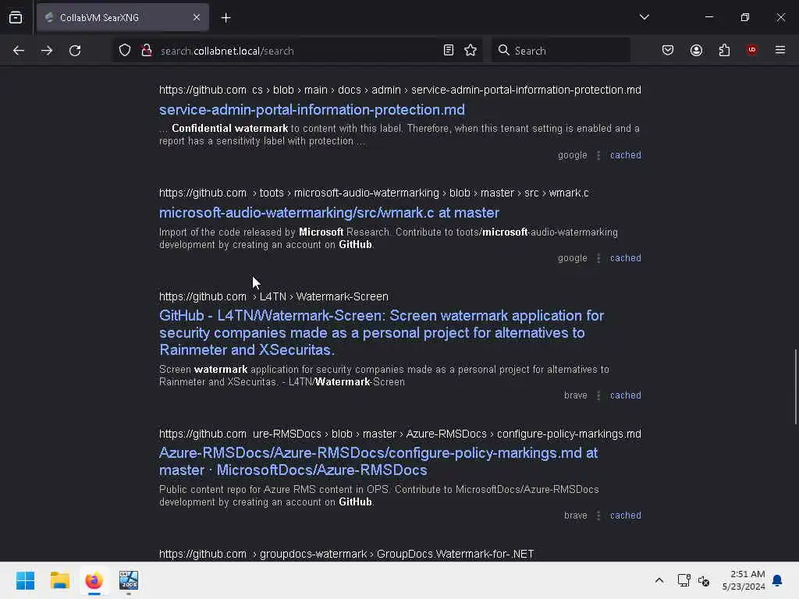The height and width of the screenshot is (599, 799).
Task: Click URL path L4TN › Watermark-Screen
Action: coord(274,296)
